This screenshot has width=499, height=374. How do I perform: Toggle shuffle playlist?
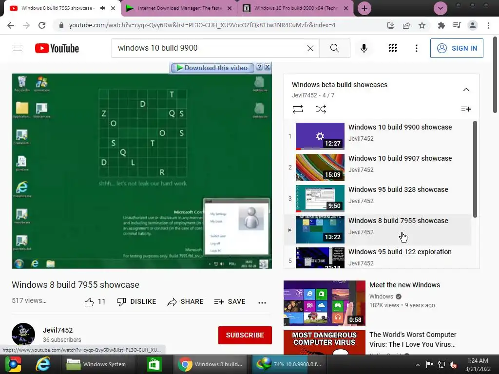(321, 109)
